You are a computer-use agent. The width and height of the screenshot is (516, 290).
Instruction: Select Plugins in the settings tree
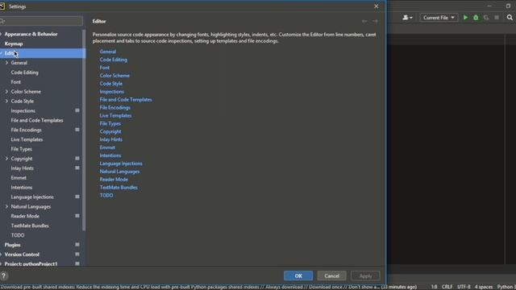pos(13,245)
